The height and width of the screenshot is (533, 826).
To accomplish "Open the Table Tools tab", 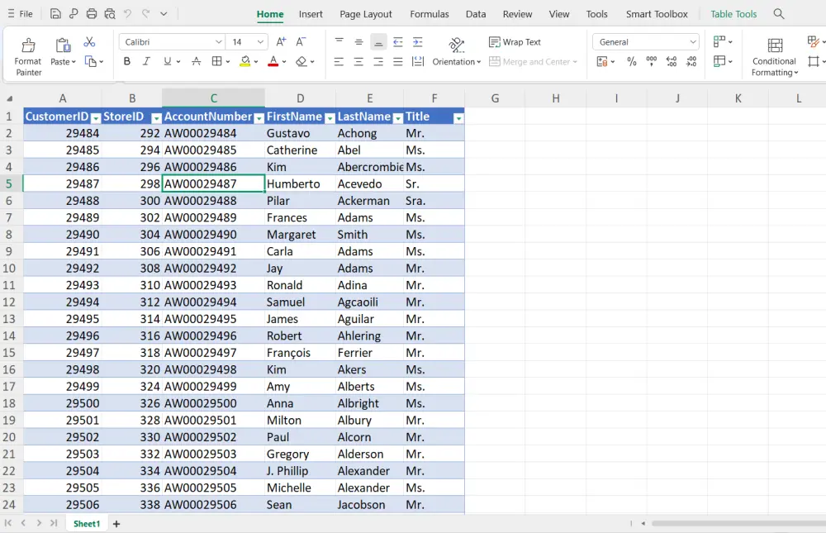I will pos(733,14).
